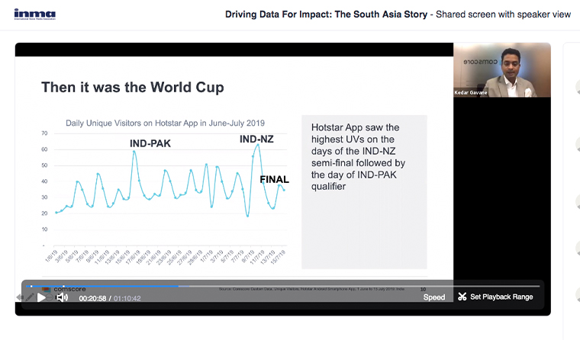Click the speaker video thumbnail of Kedar Gavane
Image resolution: width=580 pixels, height=340 pixels.
(502, 70)
